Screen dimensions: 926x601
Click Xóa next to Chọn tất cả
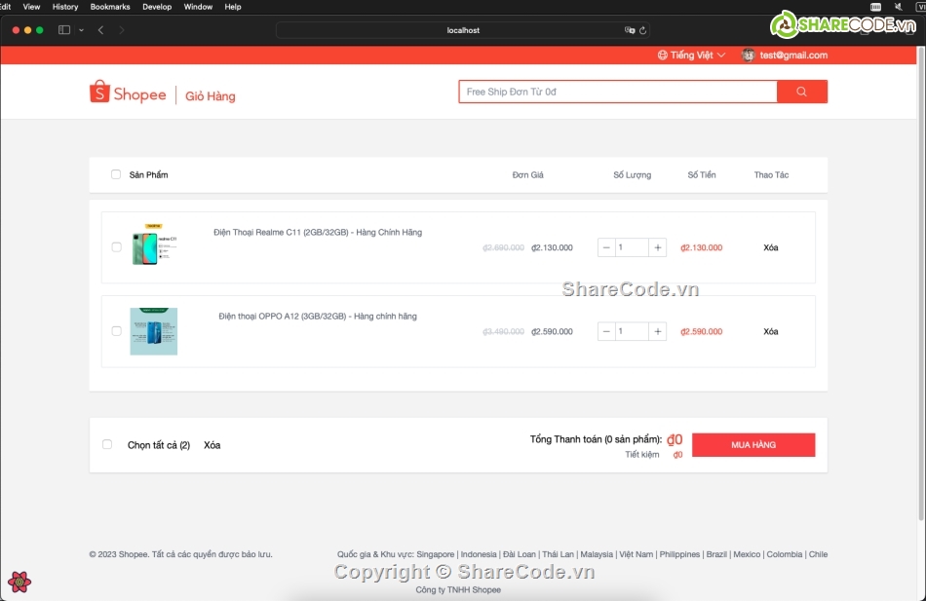pyautogui.click(x=212, y=445)
